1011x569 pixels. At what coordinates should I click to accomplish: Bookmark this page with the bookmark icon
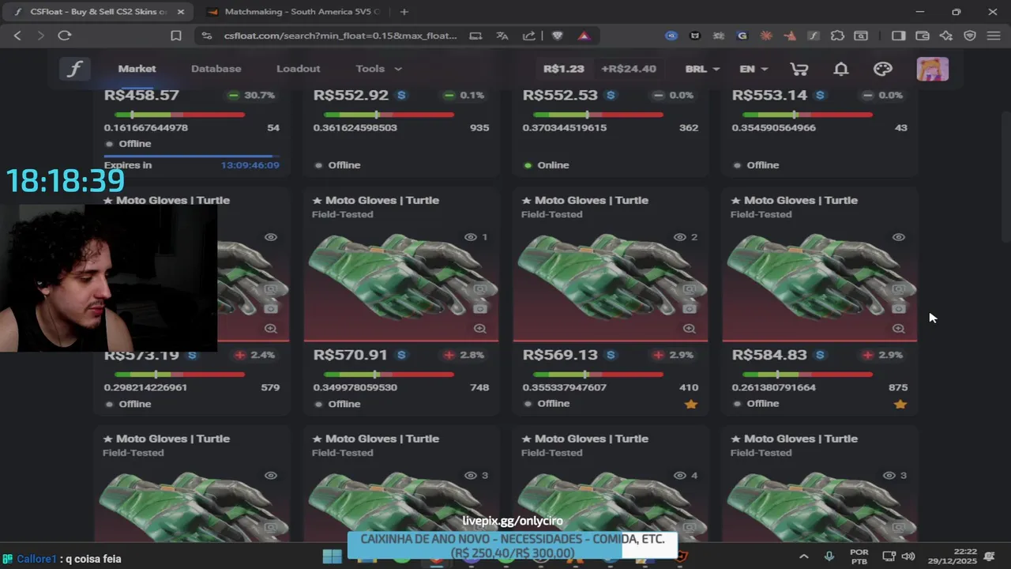click(176, 36)
